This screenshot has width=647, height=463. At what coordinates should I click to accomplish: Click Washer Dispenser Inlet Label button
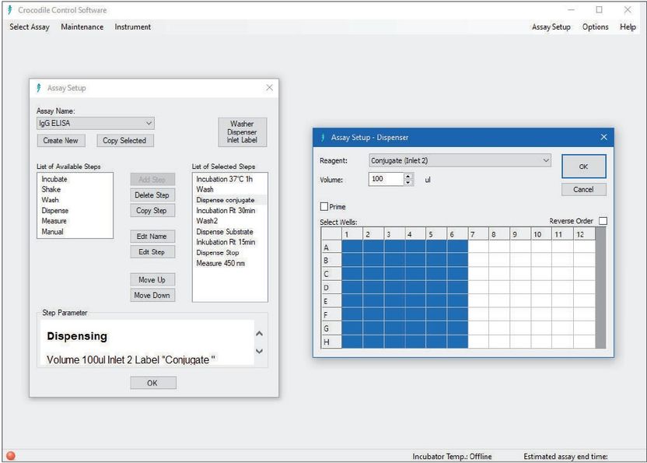pyautogui.click(x=242, y=132)
